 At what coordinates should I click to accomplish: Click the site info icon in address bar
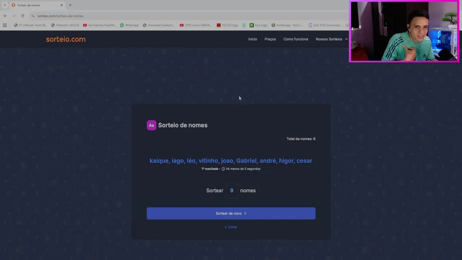pos(33,16)
